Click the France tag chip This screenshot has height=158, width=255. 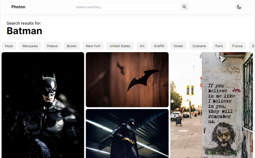tap(237, 46)
